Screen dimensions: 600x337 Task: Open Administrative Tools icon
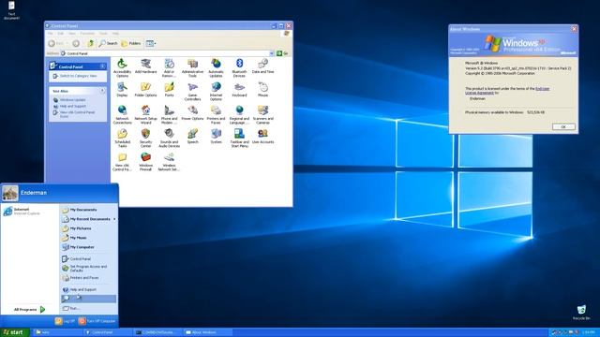[192, 68]
